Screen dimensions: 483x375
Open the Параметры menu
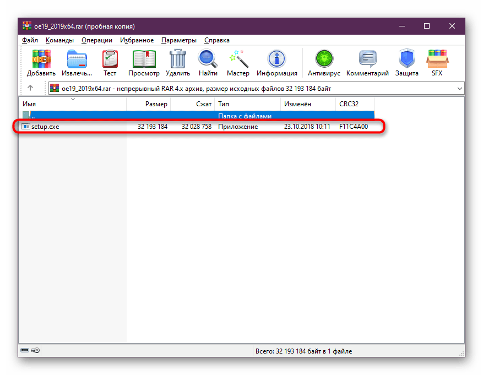pos(178,40)
